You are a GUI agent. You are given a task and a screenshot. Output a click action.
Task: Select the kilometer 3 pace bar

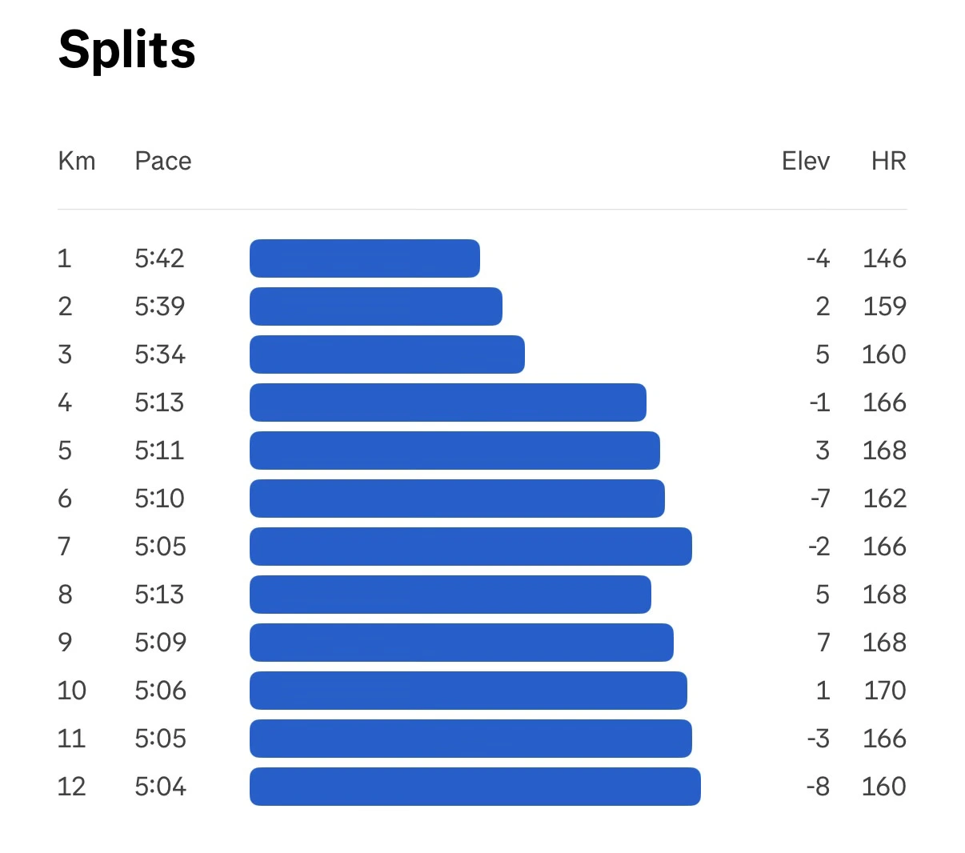pos(386,354)
